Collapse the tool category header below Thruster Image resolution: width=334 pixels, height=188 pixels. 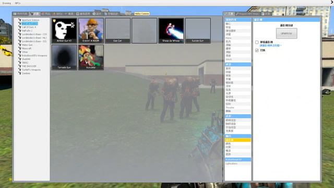(x=238, y=116)
